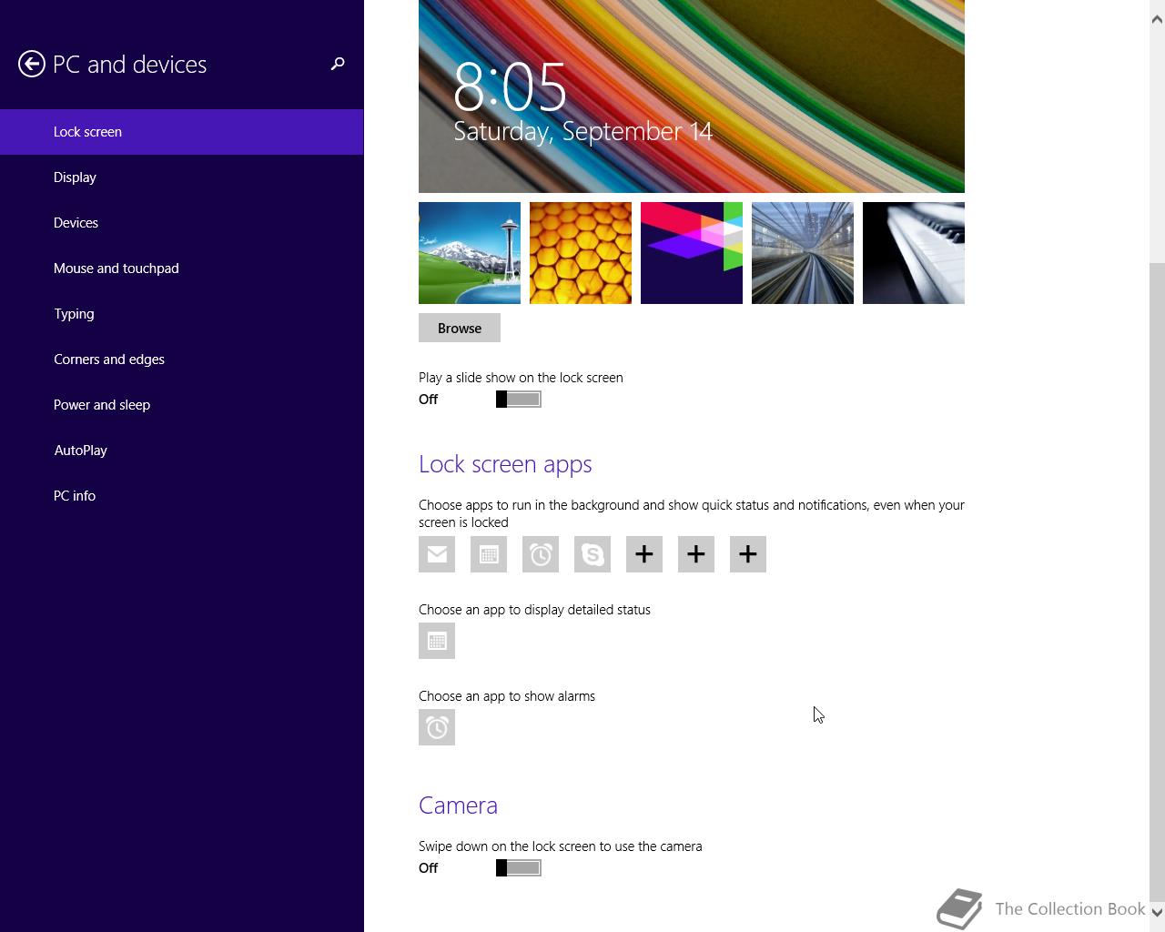Open Display settings
The image size is (1165, 932).
[x=182, y=177]
